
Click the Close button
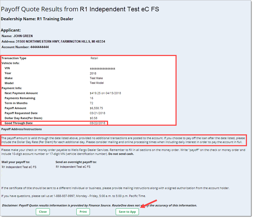coord(43,212)
